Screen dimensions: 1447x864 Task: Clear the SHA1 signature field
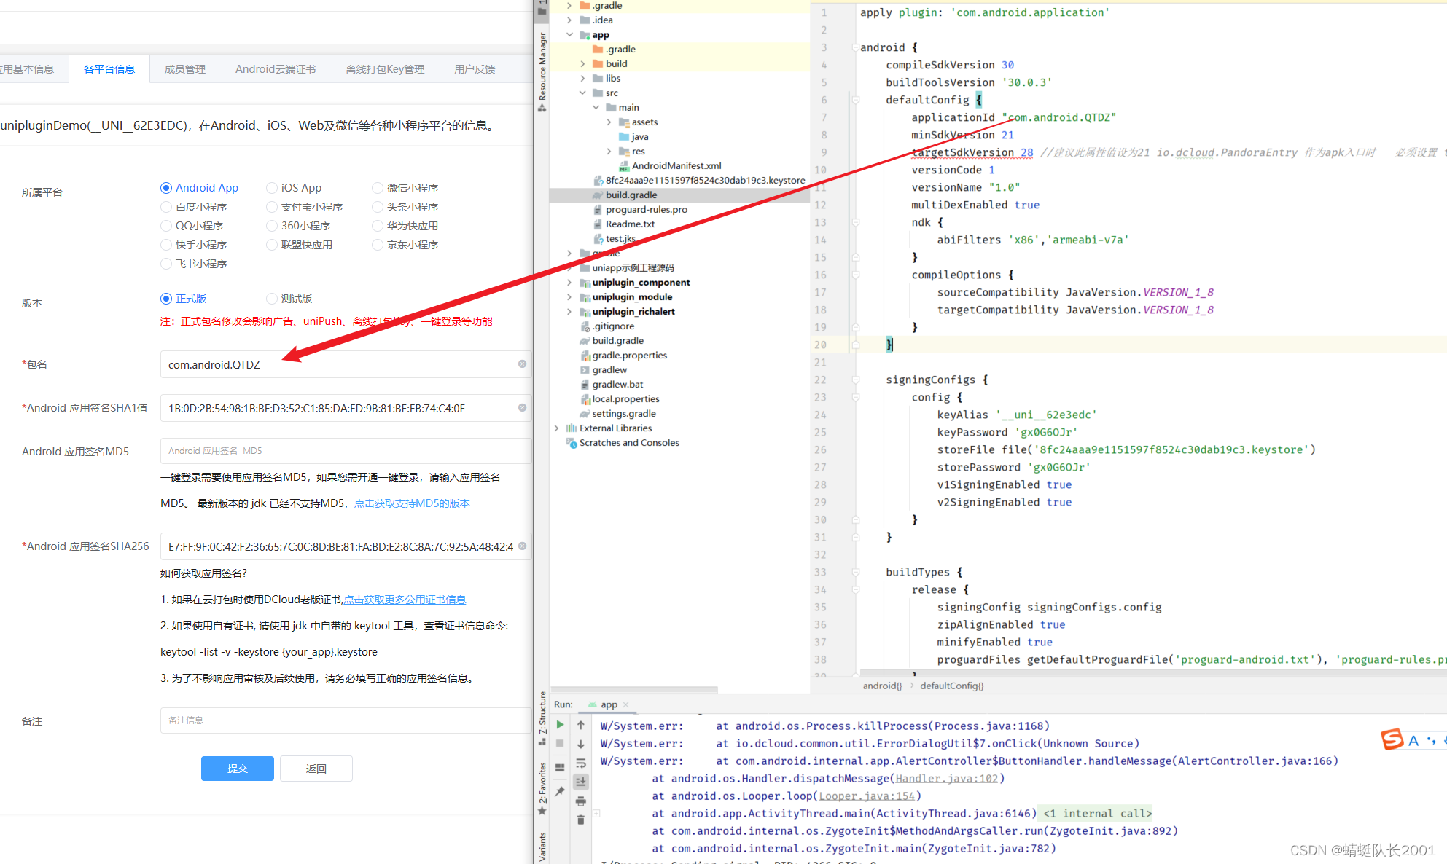click(523, 407)
